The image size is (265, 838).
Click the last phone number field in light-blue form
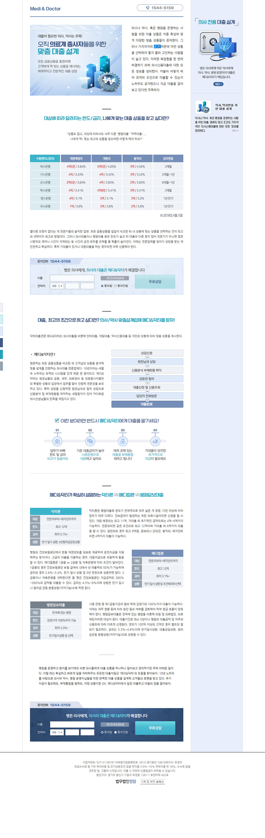coord(87,286)
